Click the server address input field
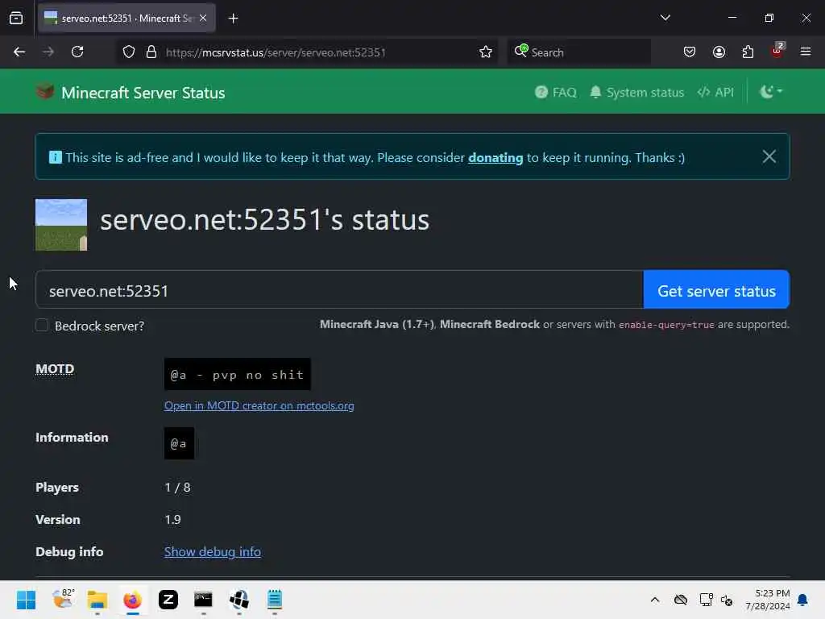 point(339,290)
